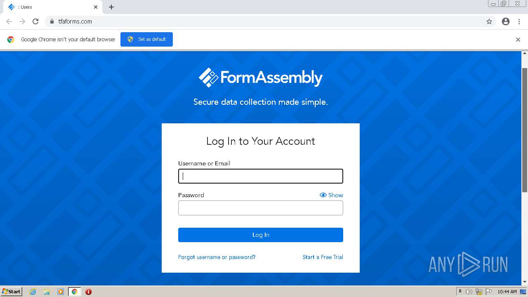Image resolution: width=528 pixels, height=297 pixels.
Task: Reload the page with the refresh icon
Action: [x=35, y=21]
